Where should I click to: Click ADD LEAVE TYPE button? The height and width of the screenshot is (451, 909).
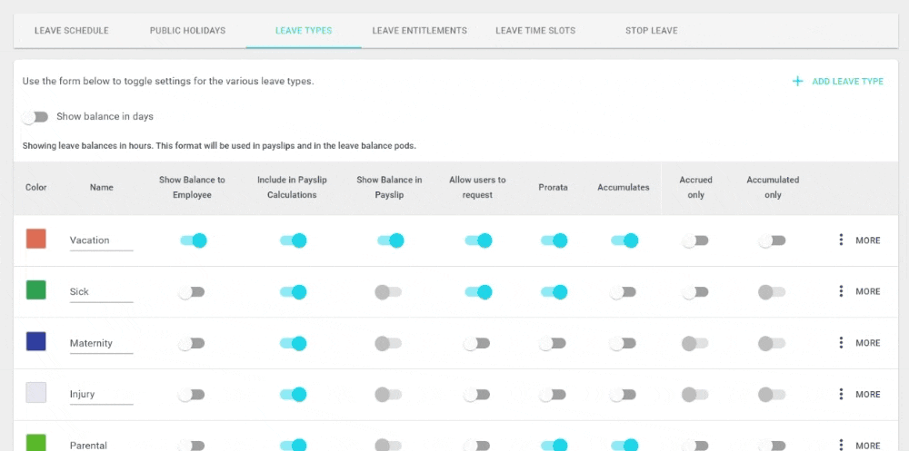tap(838, 82)
